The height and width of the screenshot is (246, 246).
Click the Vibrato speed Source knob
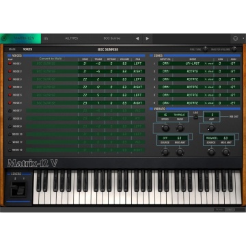[165, 152]
